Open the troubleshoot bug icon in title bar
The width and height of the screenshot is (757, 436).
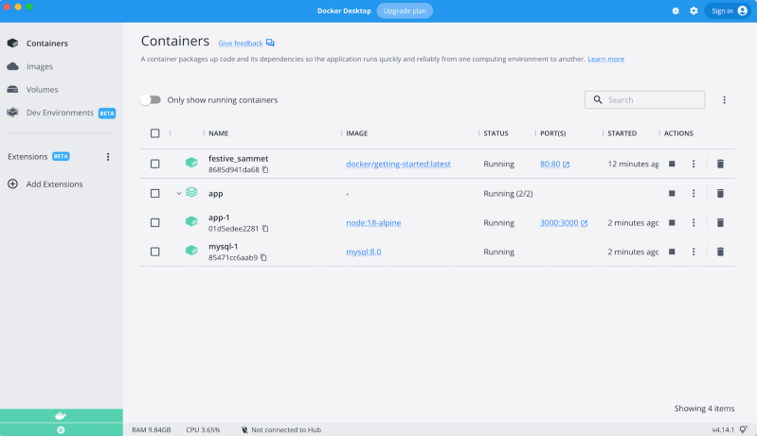click(676, 10)
